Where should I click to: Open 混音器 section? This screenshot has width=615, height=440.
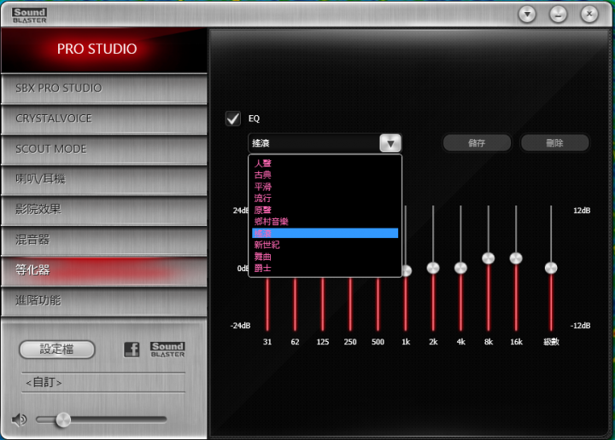104,240
